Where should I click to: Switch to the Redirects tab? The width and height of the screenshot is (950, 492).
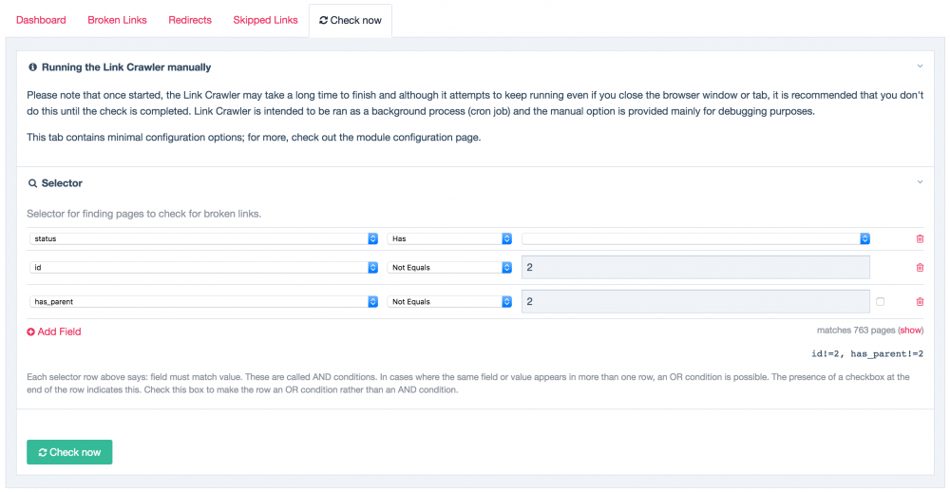[x=190, y=20]
